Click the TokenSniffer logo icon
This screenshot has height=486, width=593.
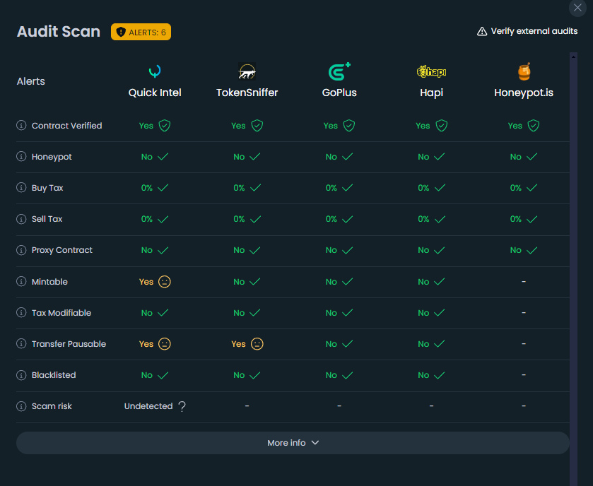pyautogui.click(x=247, y=71)
